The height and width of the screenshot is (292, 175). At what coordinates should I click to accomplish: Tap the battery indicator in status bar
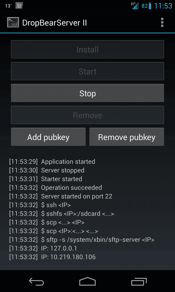[150, 6]
